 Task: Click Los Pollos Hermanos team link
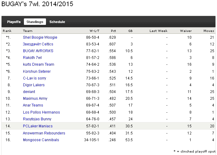click(x=41, y=112)
